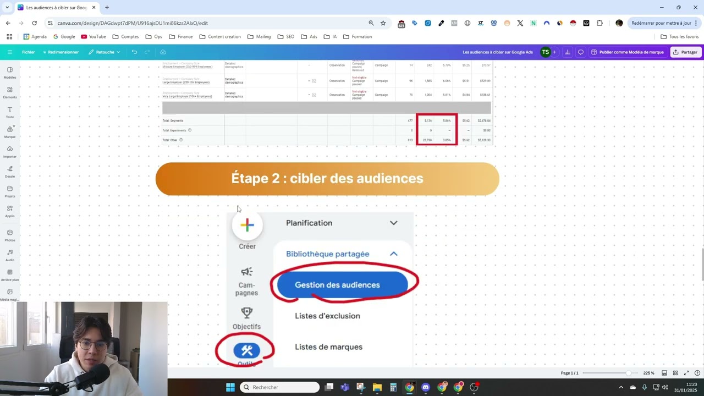Open the grid view of pages
Image resolution: width=704 pixels, height=396 pixels.
[x=675, y=373]
